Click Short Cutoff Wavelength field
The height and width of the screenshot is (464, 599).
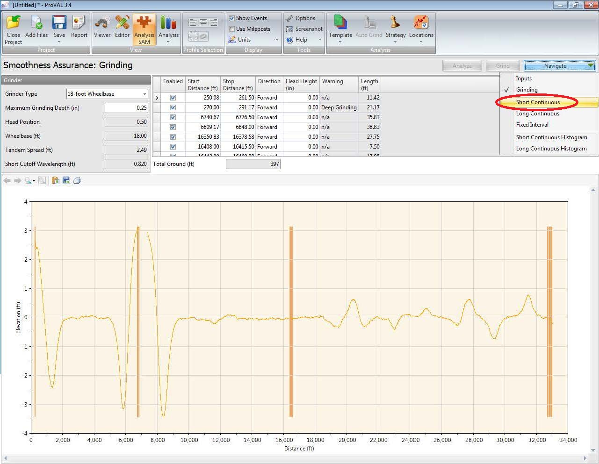pos(126,164)
